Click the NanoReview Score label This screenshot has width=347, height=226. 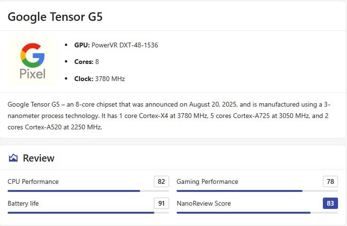[204, 203]
